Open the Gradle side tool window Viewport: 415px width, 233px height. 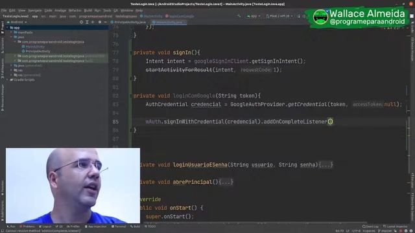[x=412, y=27]
